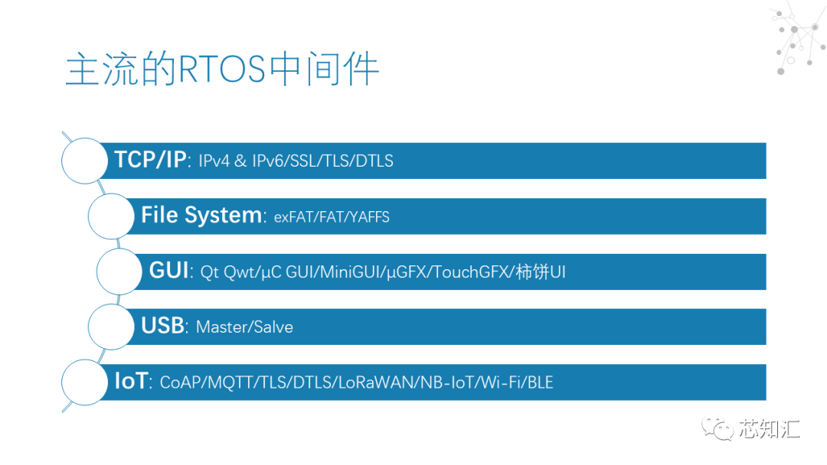Image resolution: width=827 pixels, height=465 pixels.
Task: Select the IoT heading text
Action: coord(131,381)
